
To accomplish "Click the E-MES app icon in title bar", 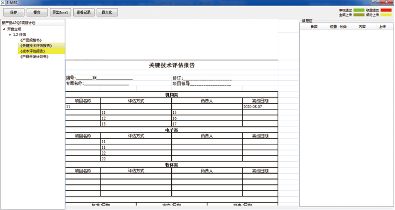I will click(x=3, y=2).
